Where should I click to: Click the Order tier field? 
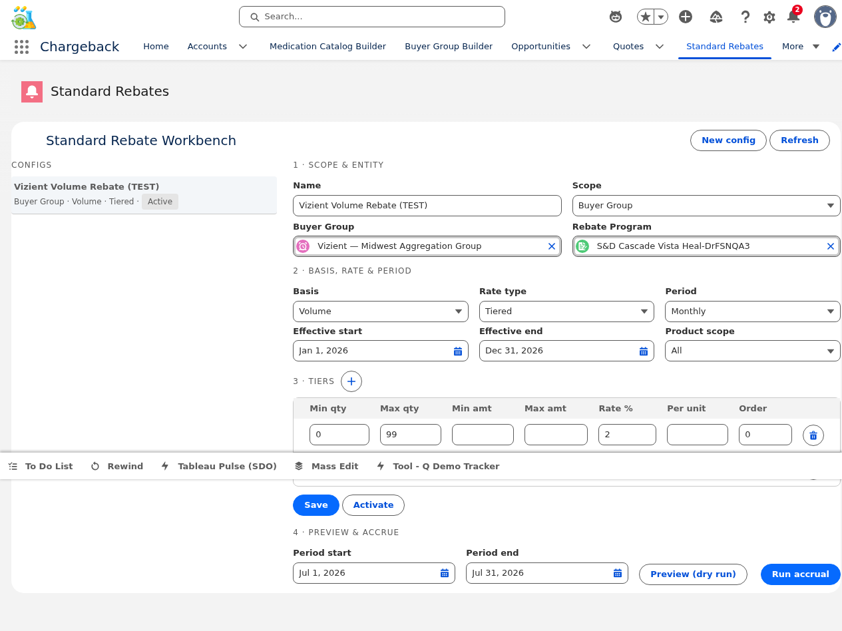coord(765,435)
